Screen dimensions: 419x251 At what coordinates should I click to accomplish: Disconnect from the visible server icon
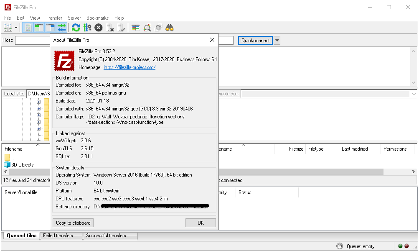click(110, 28)
